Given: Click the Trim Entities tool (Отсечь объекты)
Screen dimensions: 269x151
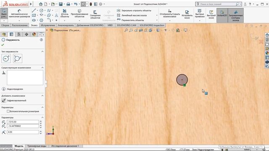Looking at the screenshot, I should [x=65, y=13].
